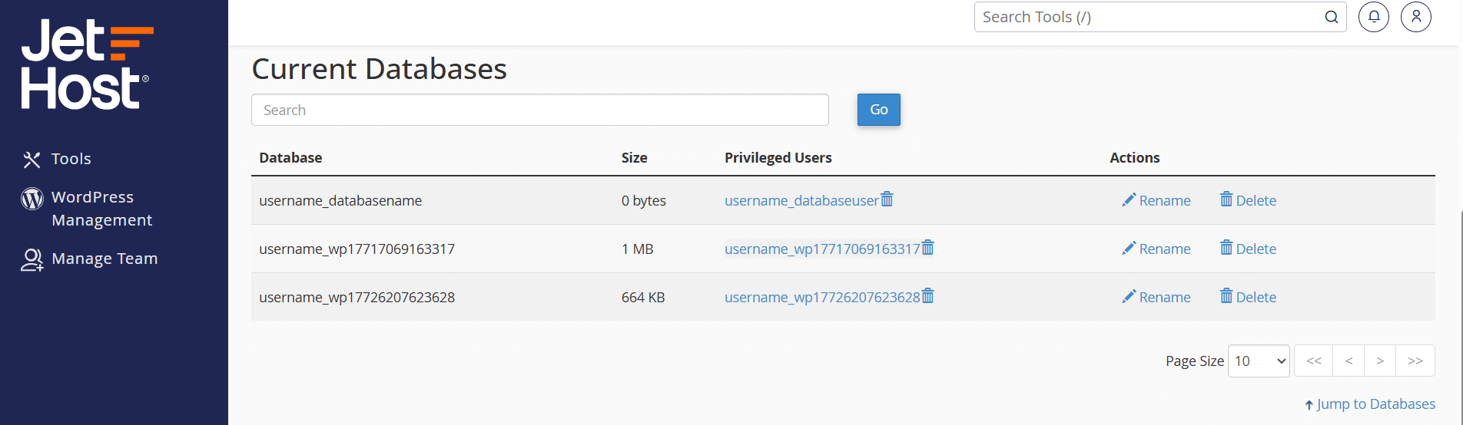Viewport: 1463px width, 425px height.
Task: Go to last page with >> button
Action: click(1415, 361)
